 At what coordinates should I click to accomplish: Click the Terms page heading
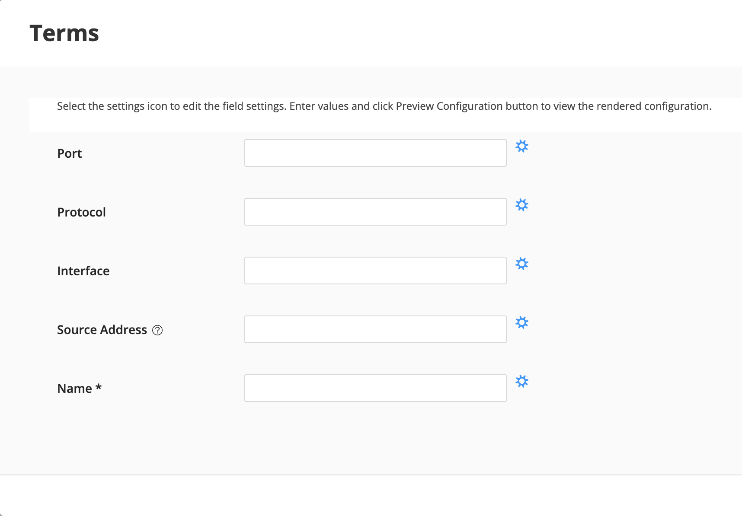[x=64, y=32]
